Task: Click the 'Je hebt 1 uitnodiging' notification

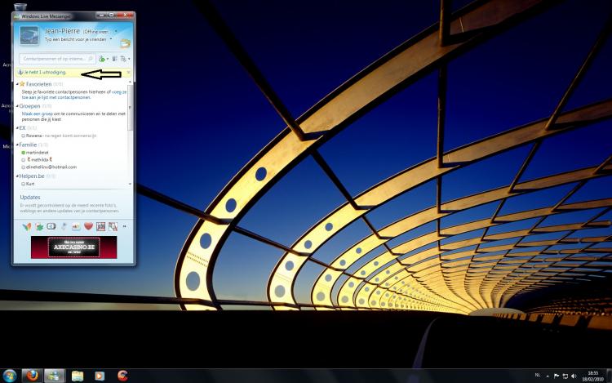Action: tap(45, 72)
